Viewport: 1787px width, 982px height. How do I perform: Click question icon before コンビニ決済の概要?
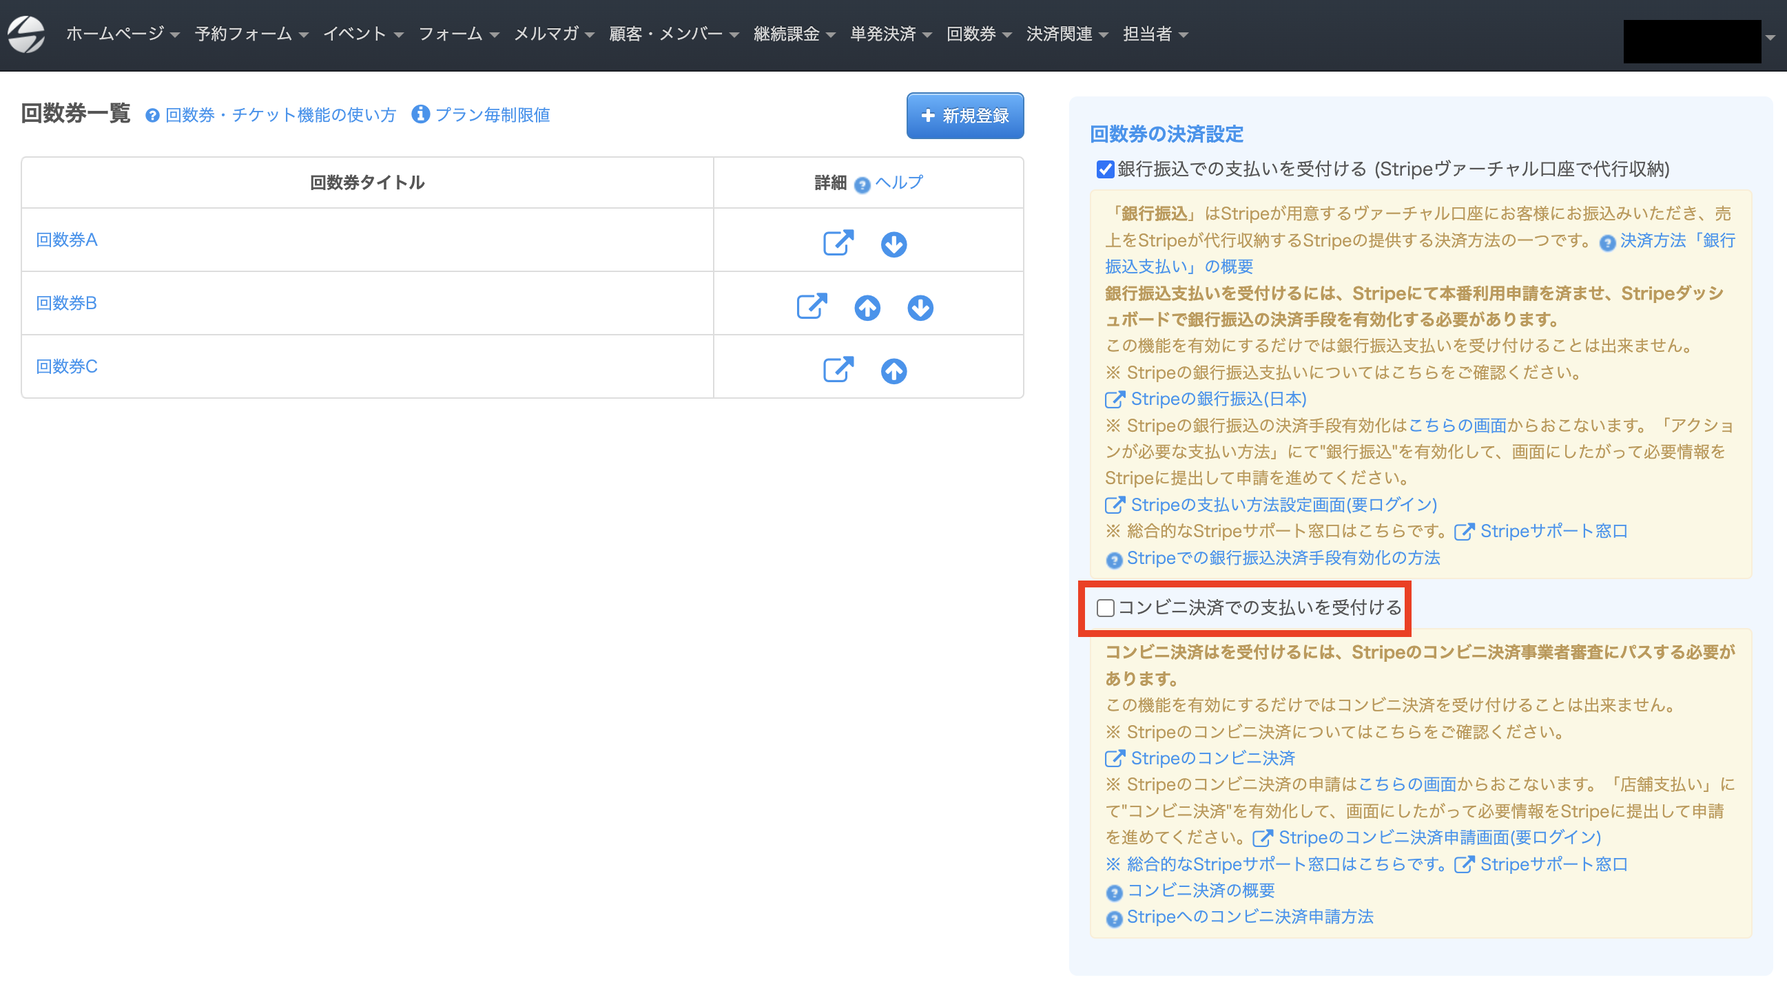click(1114, 892)
